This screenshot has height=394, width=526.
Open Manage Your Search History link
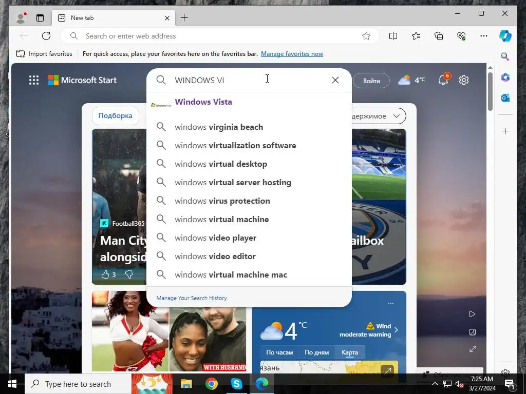point(192,298)
